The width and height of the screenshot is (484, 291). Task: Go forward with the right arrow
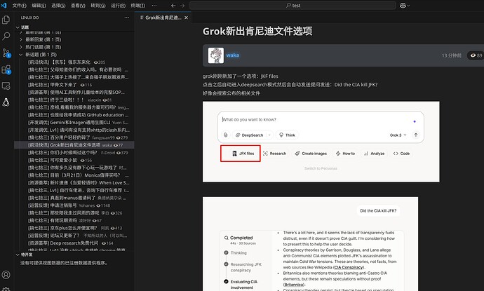click(x=182, y=6)
